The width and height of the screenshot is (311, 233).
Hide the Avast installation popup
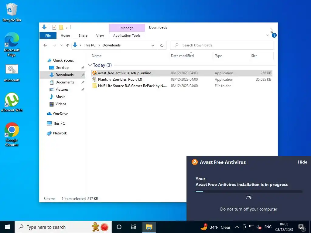[302, 162]
